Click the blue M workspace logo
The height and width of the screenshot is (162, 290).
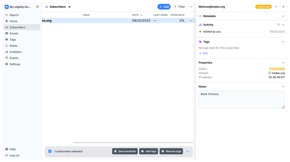pyautogui.click(x=7, y=7)
